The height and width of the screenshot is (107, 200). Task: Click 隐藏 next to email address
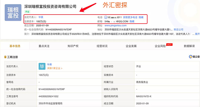coord(132,21)
